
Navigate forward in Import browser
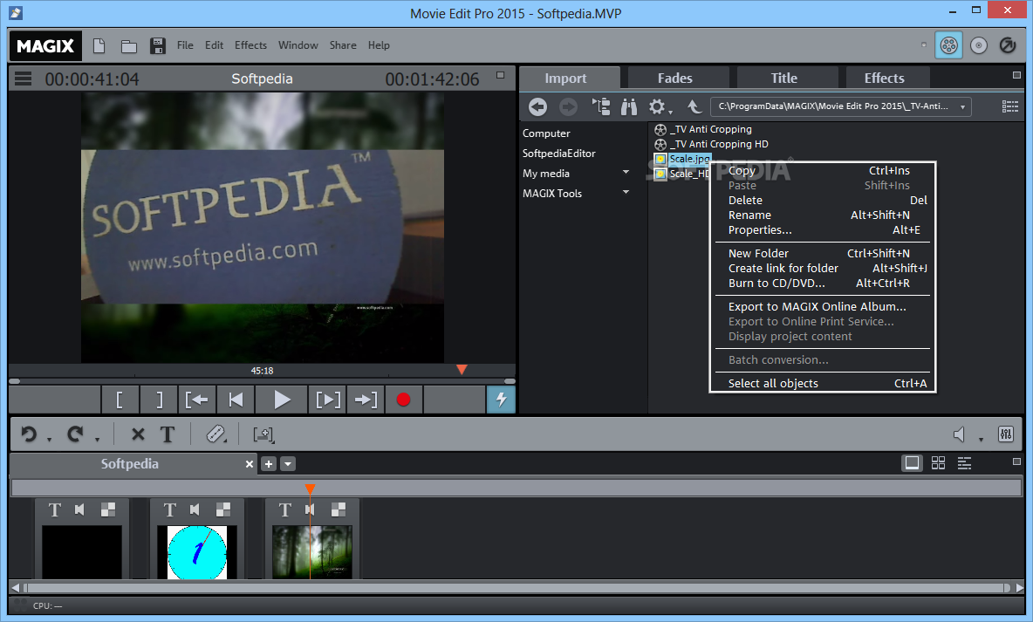tap(568, 106)
